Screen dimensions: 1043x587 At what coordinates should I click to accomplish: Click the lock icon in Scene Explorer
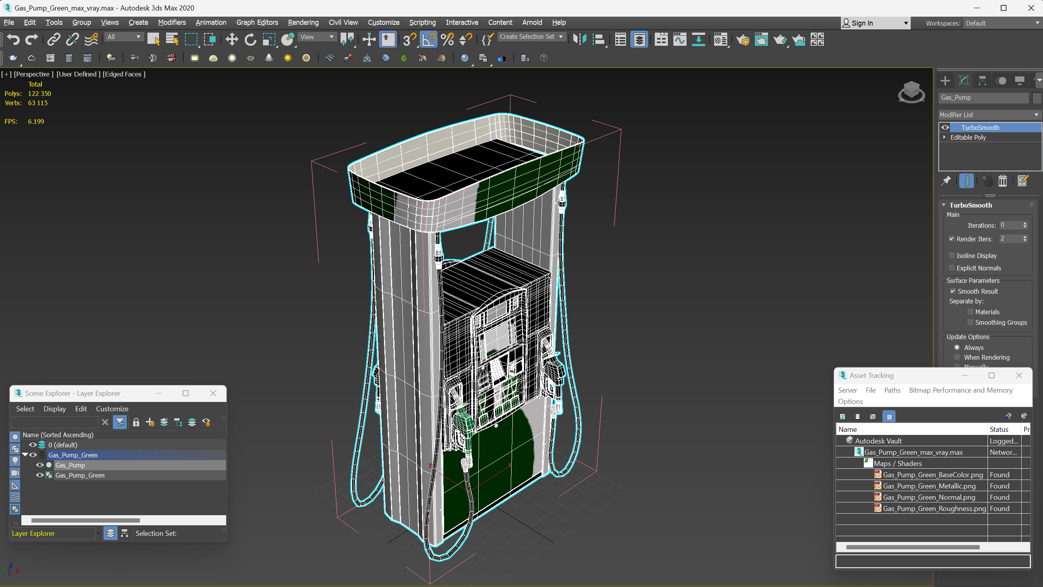click(x=136, y=422)
